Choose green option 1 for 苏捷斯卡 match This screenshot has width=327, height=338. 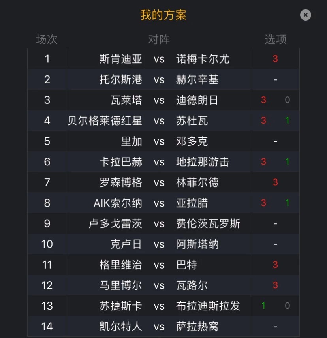tap(263, 306)
